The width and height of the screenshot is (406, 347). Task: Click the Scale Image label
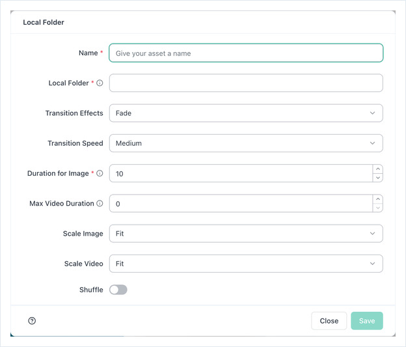point(83,234)
